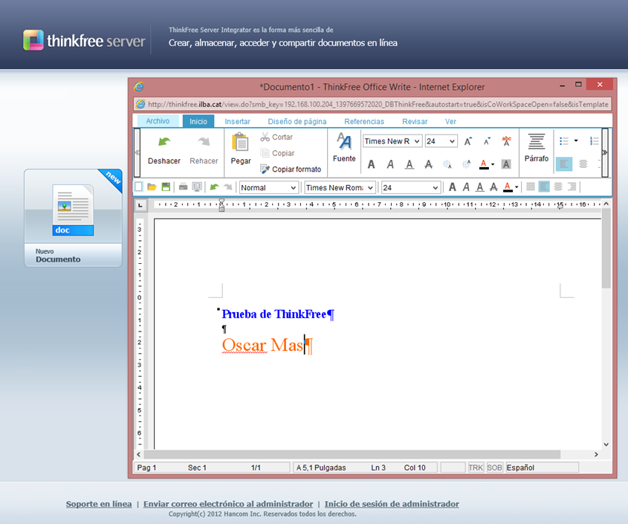Click the grow font size icon

click(467, 141)
